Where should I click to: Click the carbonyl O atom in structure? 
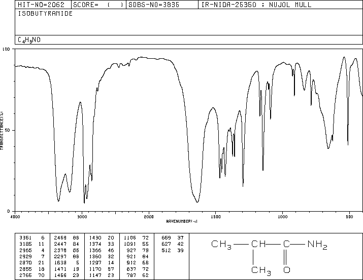(287, 270)
